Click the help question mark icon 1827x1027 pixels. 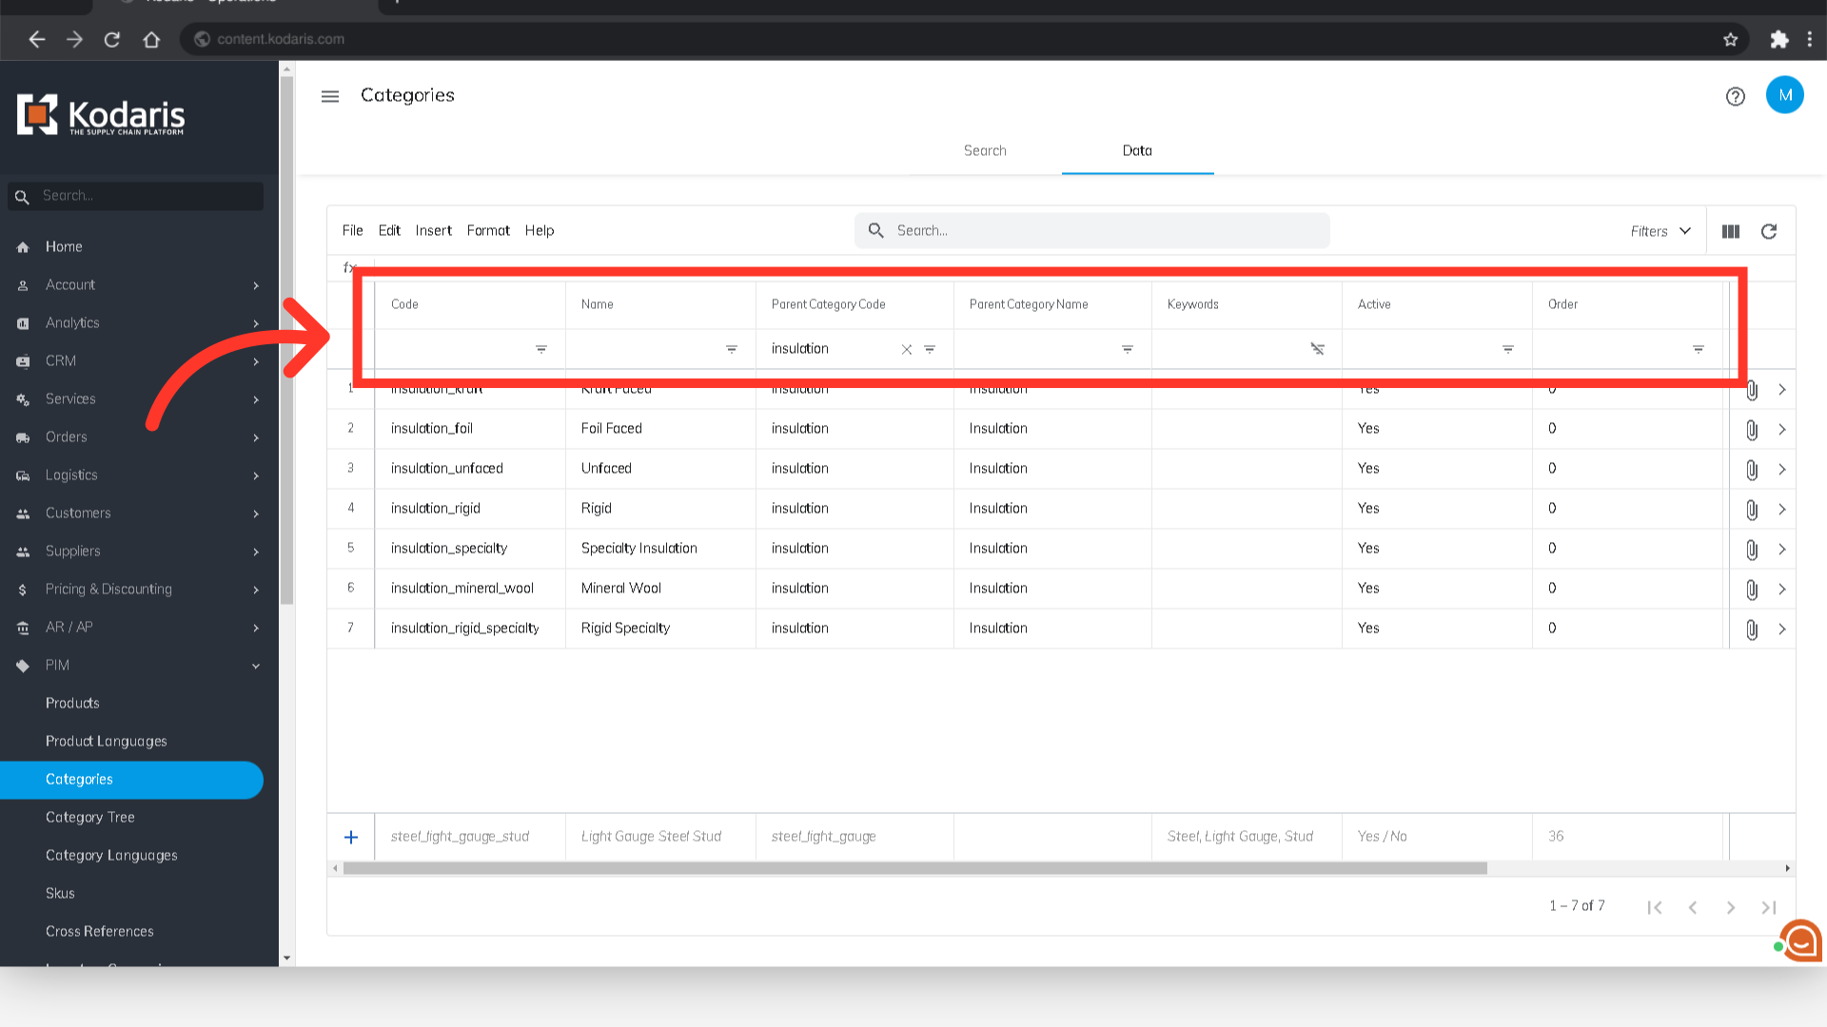pyautogui.click(x=1735, y=96)
